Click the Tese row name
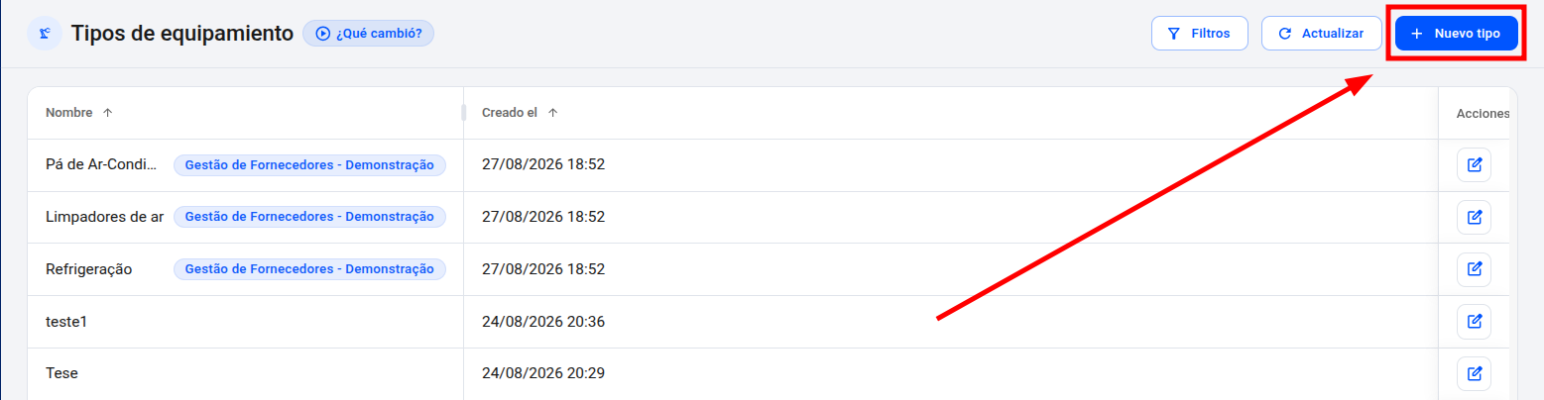The width and height of the screenshot is (1544, 400). click(61, 373)
